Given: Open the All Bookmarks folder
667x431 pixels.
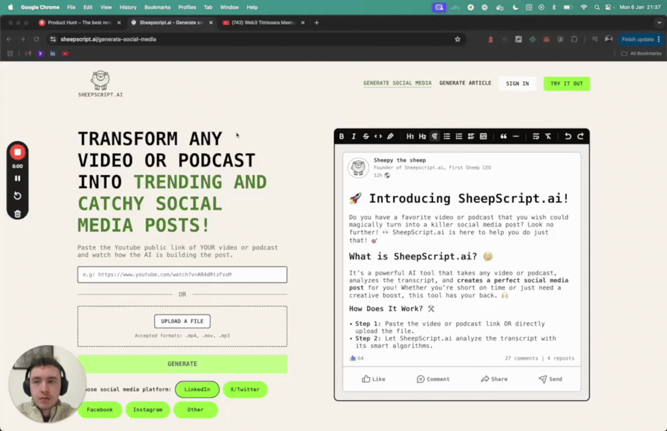Looking at the screenshot, I should pyautogui.click(x=641, y=53).
